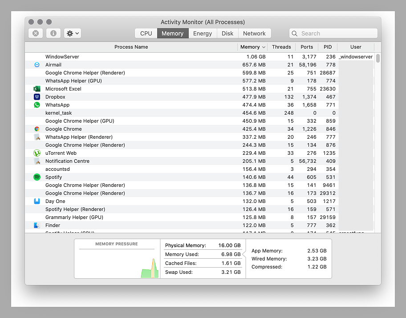Click the Microsoft Excel icon

pos(37,89)
